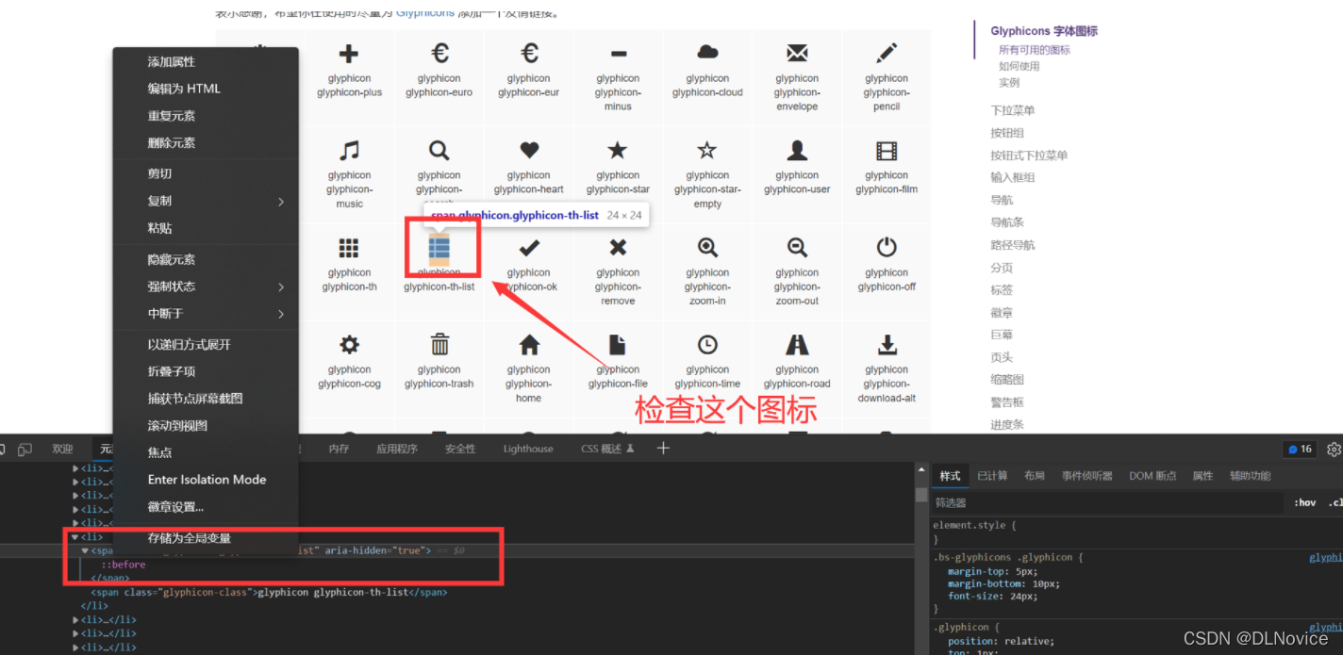Image resolution: width=1343 pixels, height=655 pixels.
Task: Click the glyphicon-film icon
Action: pyautogui.click(x=887, y=150)
